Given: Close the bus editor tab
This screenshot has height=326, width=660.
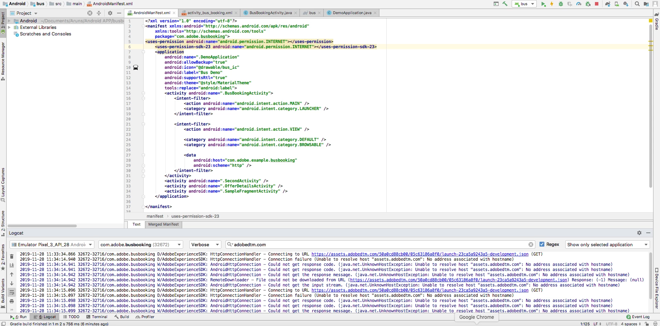Looking at the screenshot, I should (319, 13).
